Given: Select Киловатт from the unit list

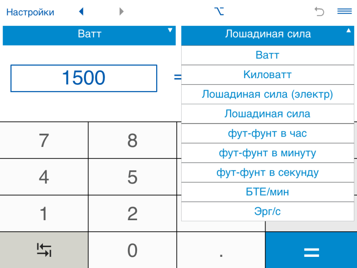Looking at the screenshot, I should [267, 75].
